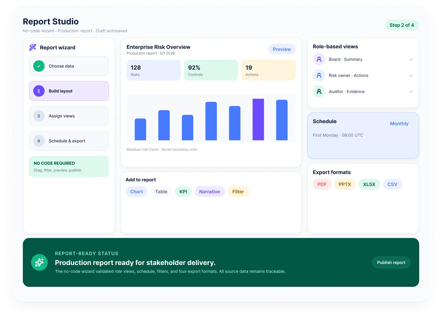Click the Enterprise Risk Overview title
Image resolution: width=442 pixels, height=318 pixels.
click(158, 47)
